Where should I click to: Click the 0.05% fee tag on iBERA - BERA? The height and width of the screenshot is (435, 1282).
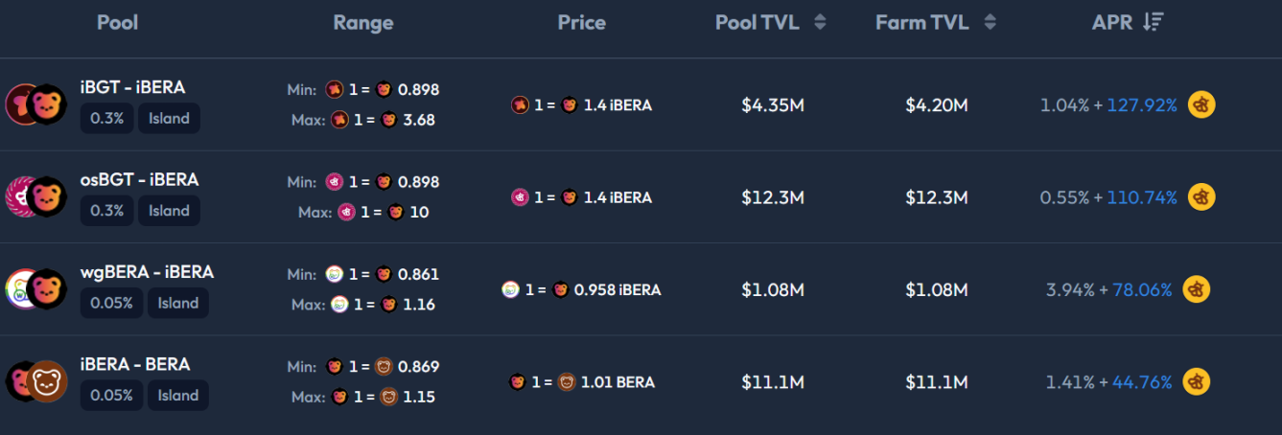pos(112,395)
